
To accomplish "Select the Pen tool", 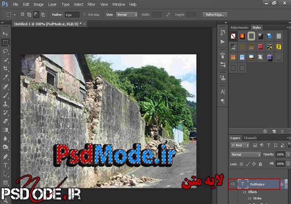I will [5, 157].
